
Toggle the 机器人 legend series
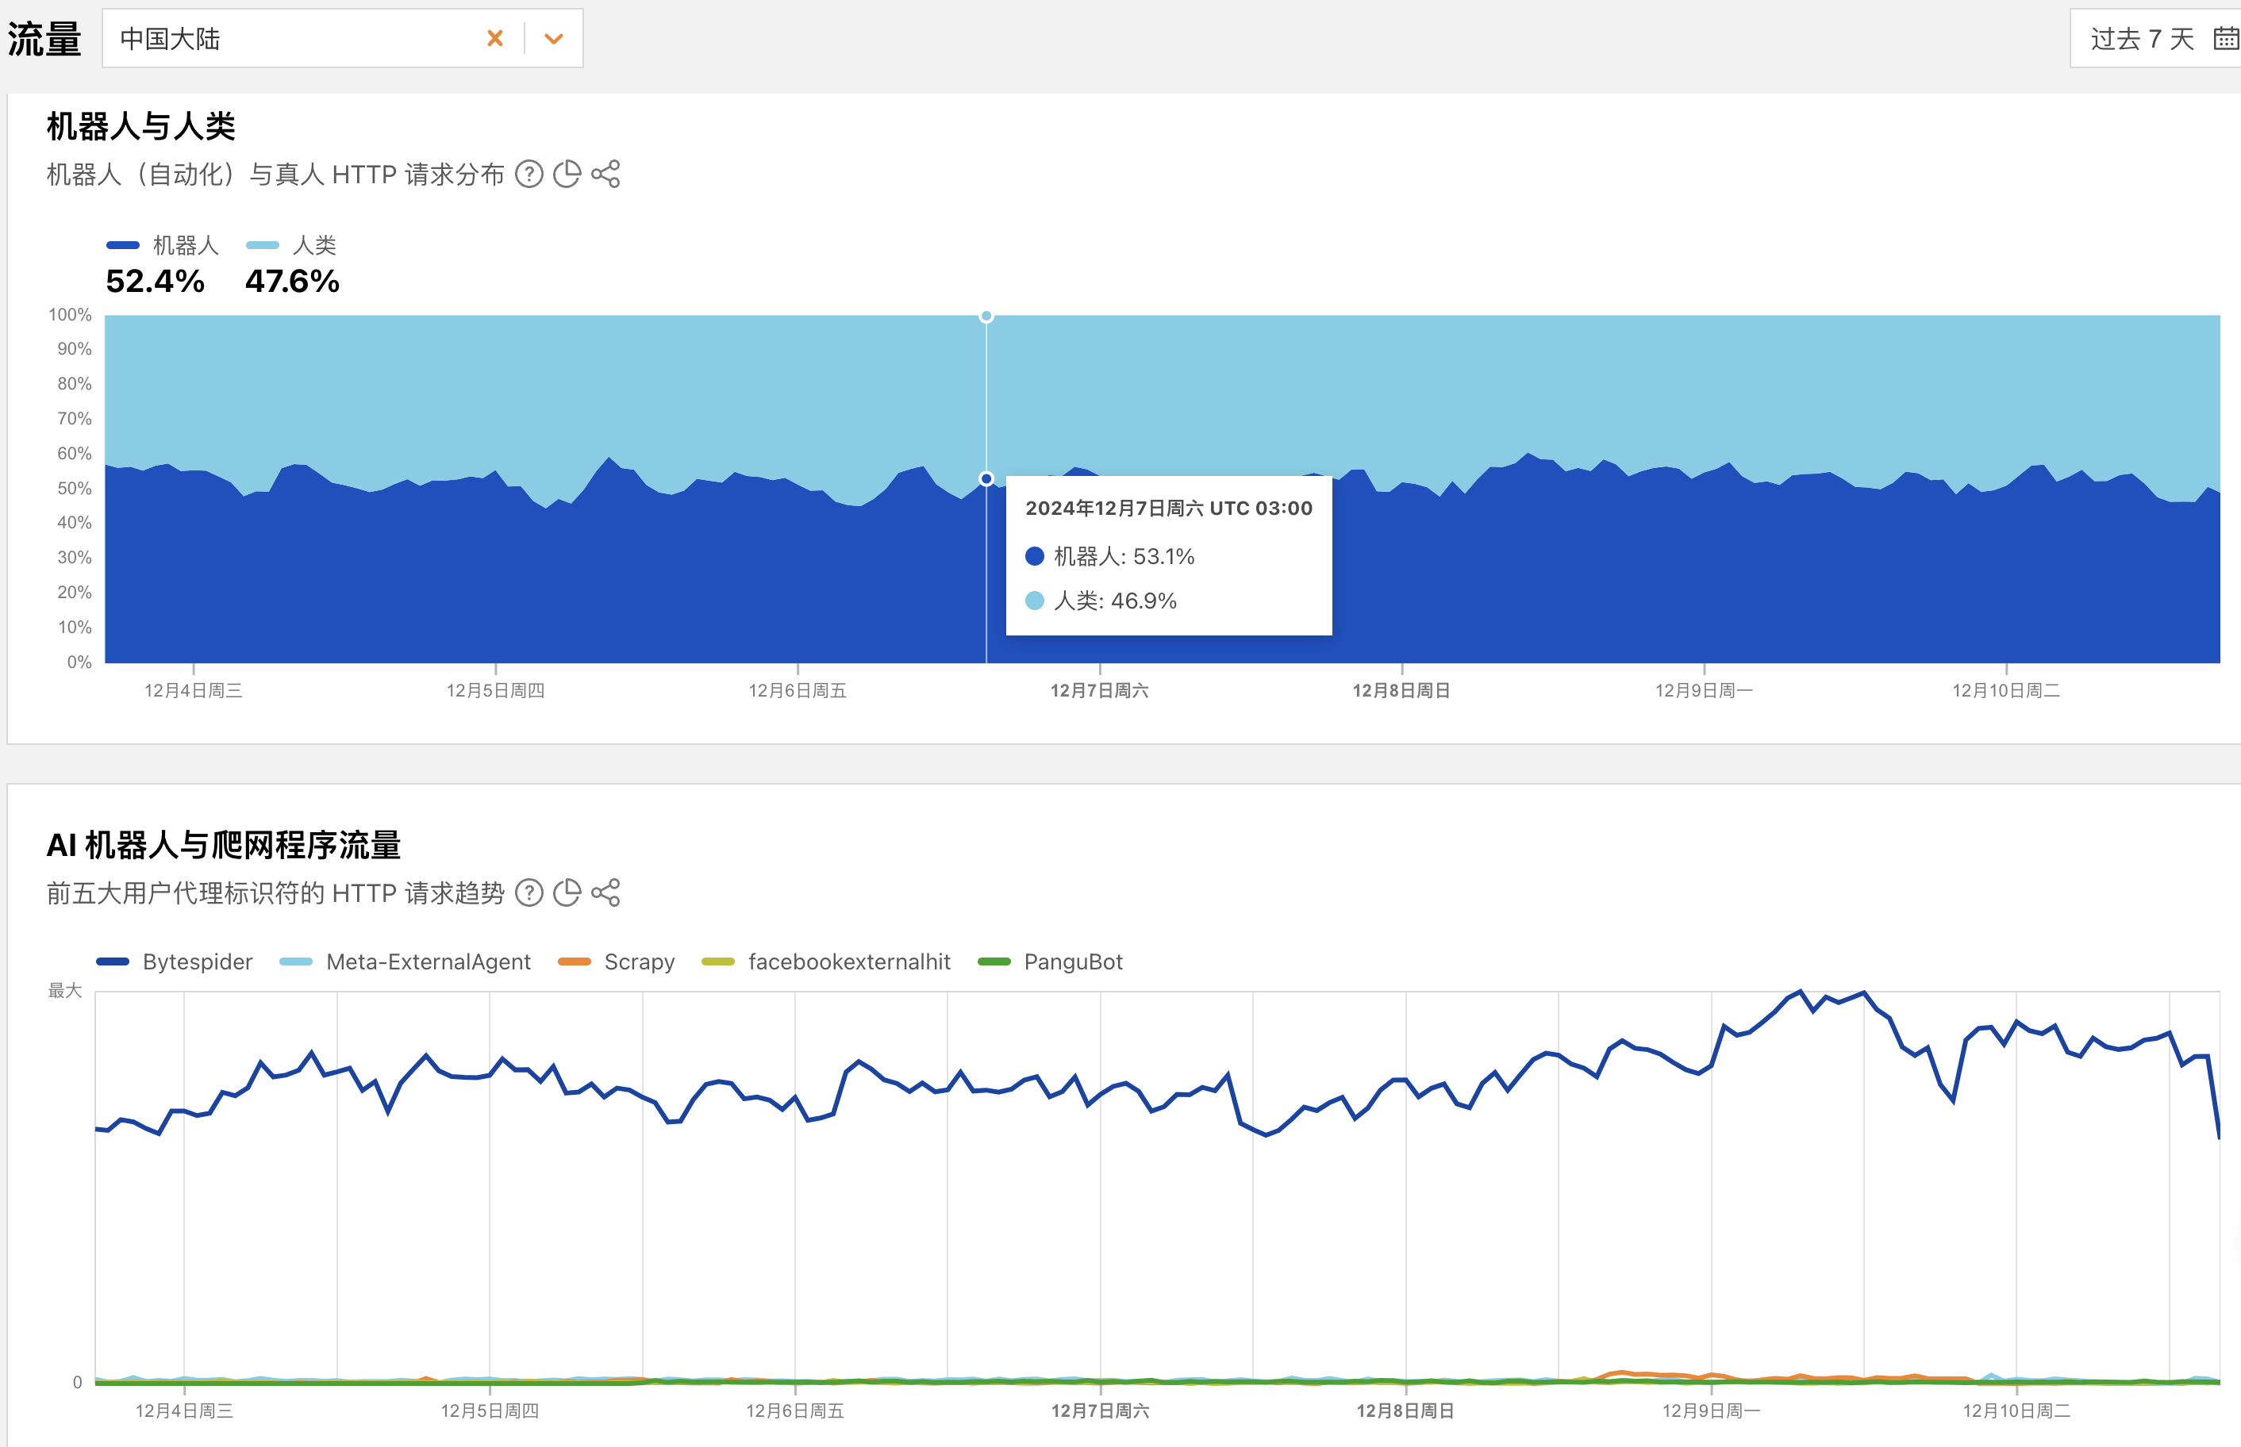tap(163, 245)
